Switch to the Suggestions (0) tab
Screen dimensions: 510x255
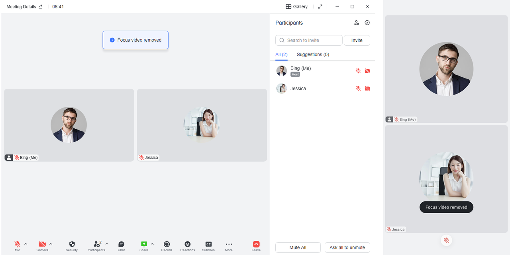[x=313, y=54]
